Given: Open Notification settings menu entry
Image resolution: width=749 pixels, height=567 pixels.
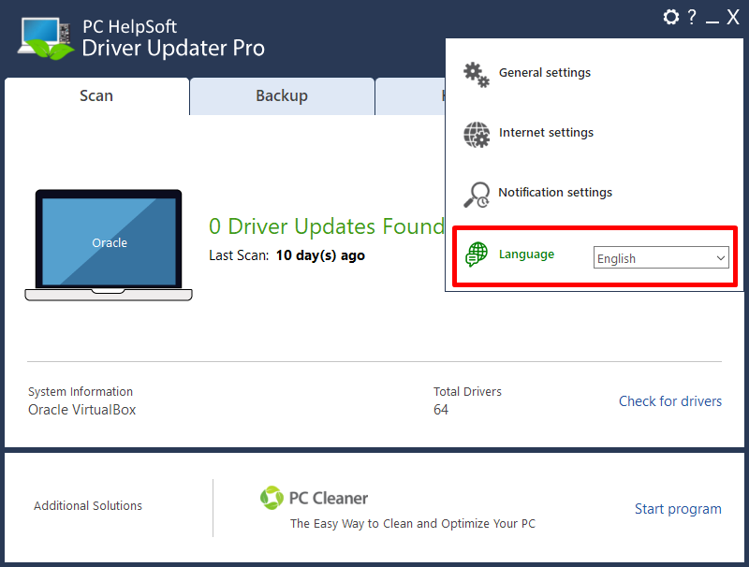Looking at the screenshot, I should tap(555, 193).
